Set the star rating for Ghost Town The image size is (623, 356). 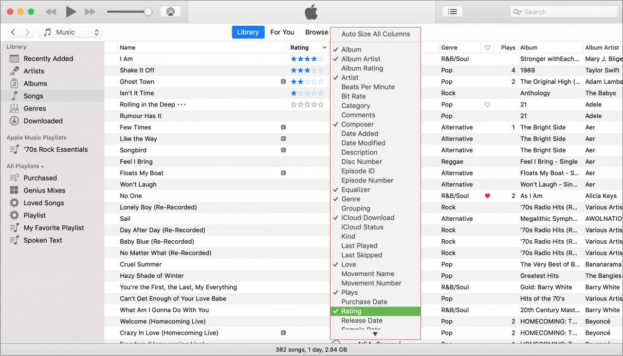[x=307, y=82]
